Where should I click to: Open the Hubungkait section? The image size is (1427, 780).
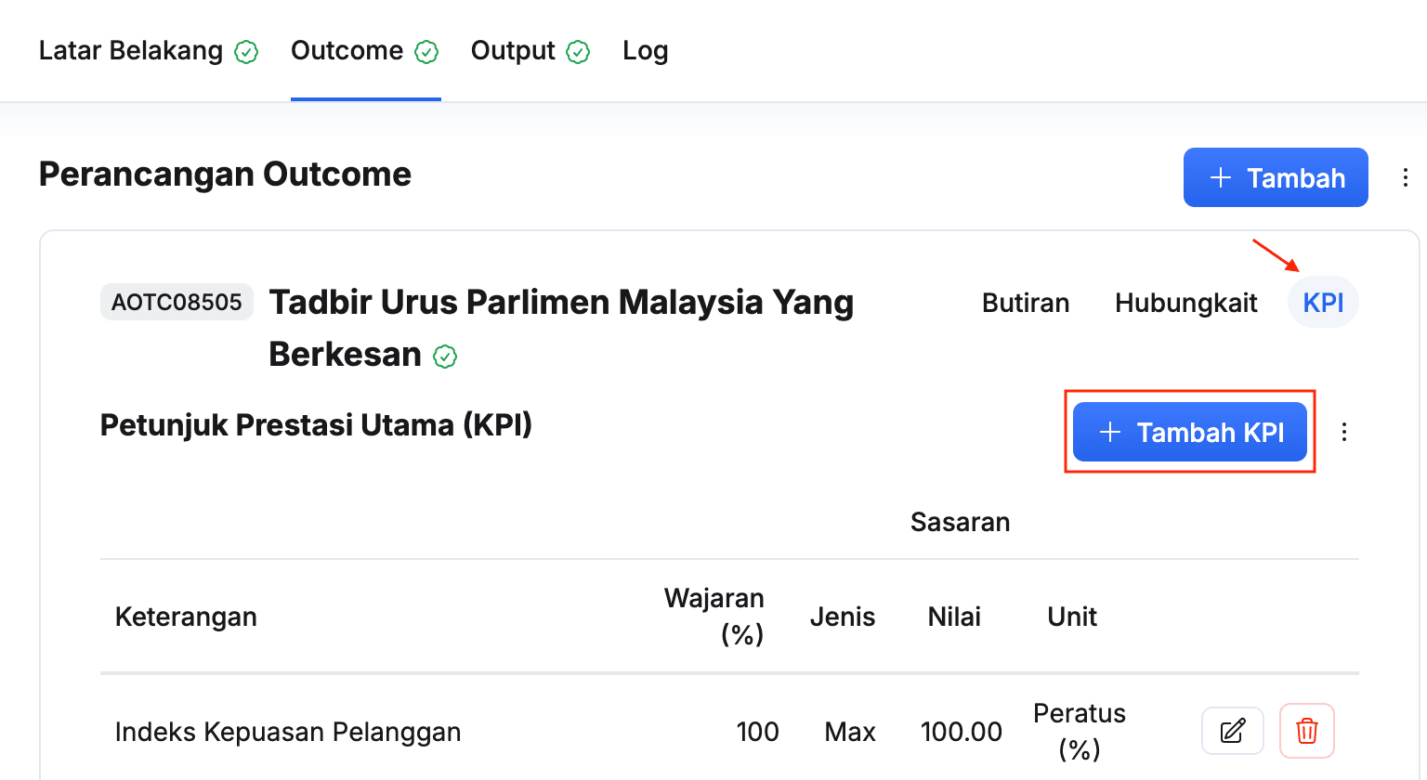(x=1185, y=303)
